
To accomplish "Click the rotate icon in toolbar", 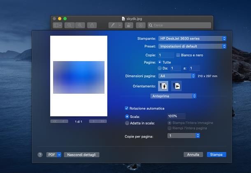I will coord(129,25).
